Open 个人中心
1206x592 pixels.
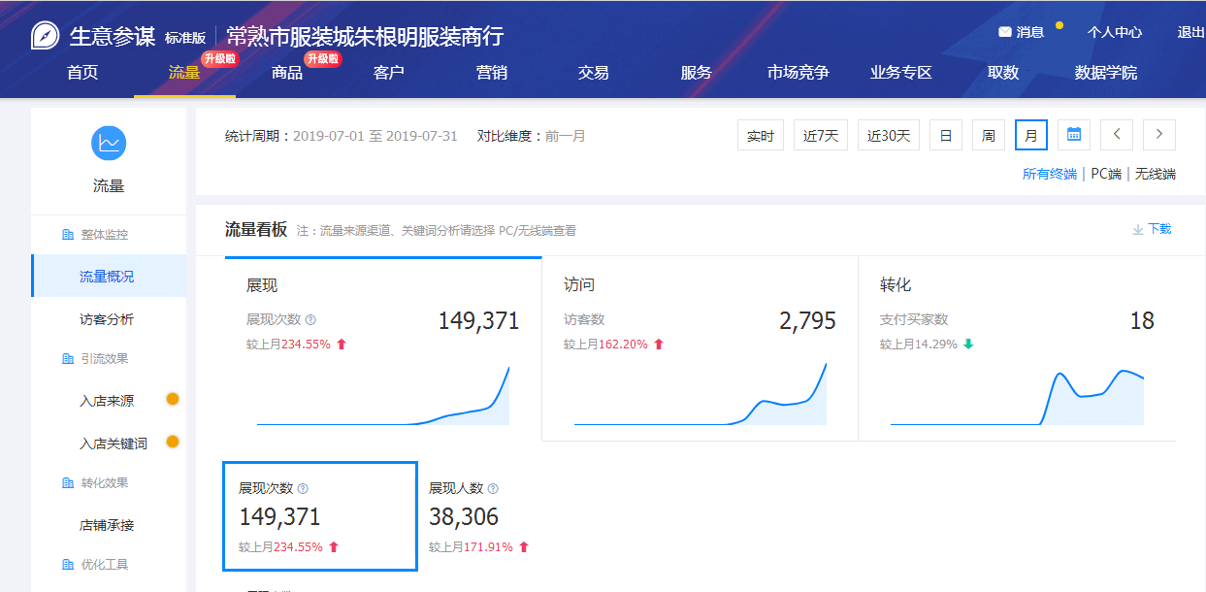1115,32
